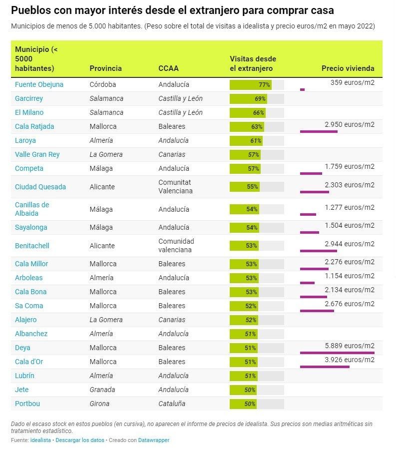Click the Garcirrey link

(x=29, y=98)
